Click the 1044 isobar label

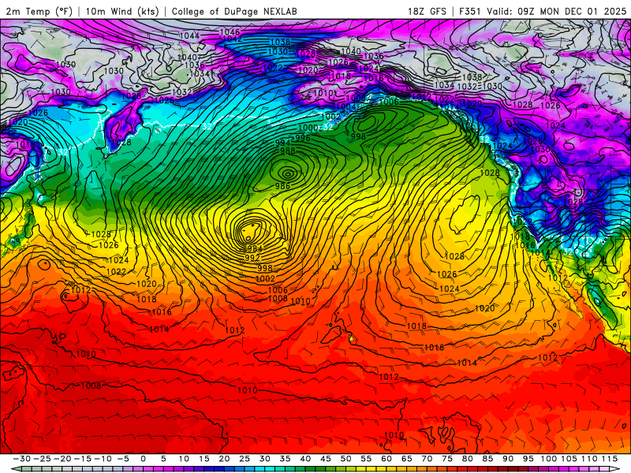tap(189, 35)
